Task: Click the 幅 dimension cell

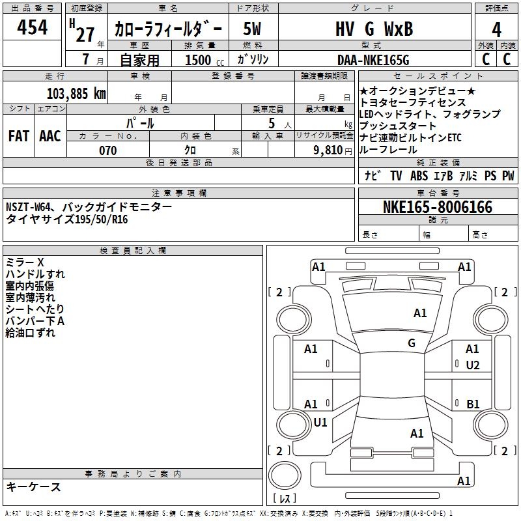Action: 444,234
